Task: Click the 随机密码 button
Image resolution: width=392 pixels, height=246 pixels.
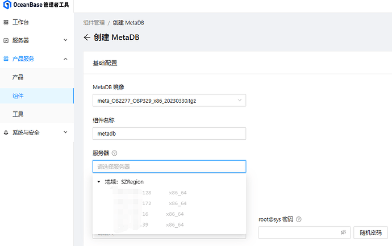Action: pyautogui.click(x=370, y=233)
